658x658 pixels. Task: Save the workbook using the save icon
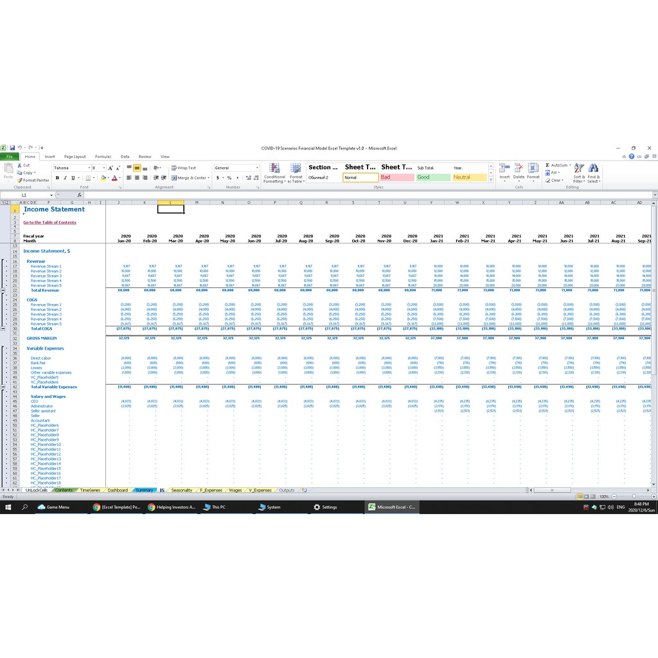(x=12, y=148)
